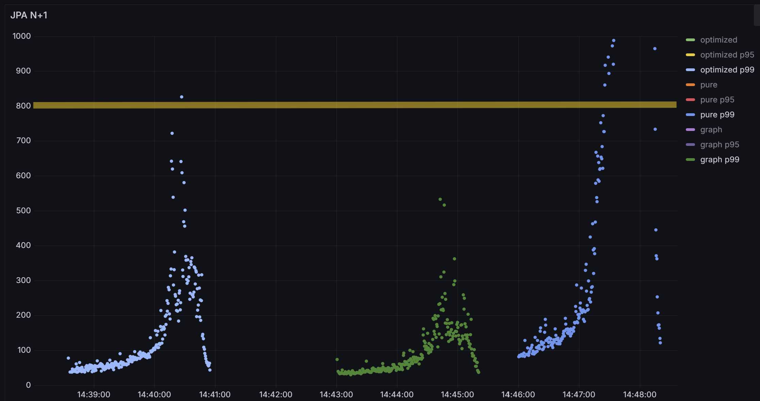Viewport: 760px width, 401px height.
Task: Click 'graph p99' legend label
Action: 719,160
